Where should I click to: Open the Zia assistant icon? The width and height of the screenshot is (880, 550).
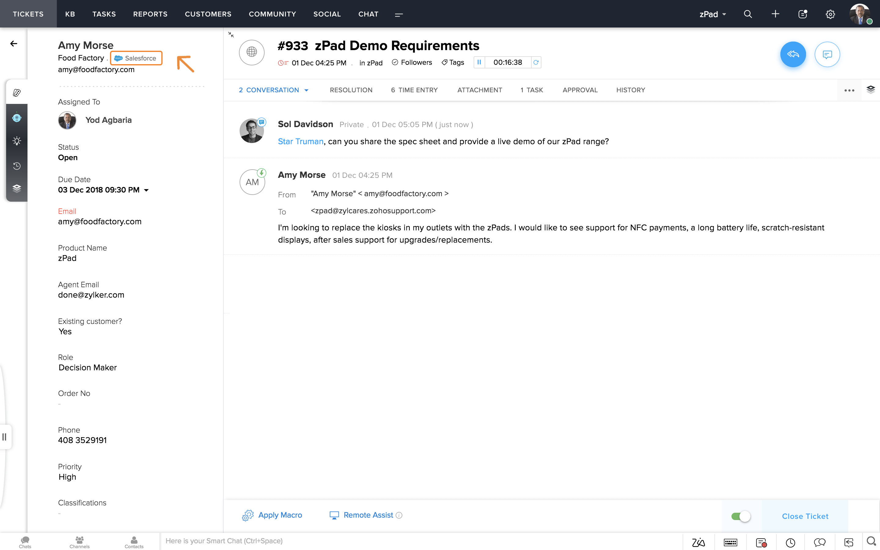click(698, 542)
